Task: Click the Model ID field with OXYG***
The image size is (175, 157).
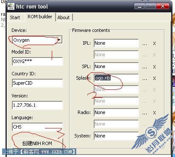Action: coord(37,61)
